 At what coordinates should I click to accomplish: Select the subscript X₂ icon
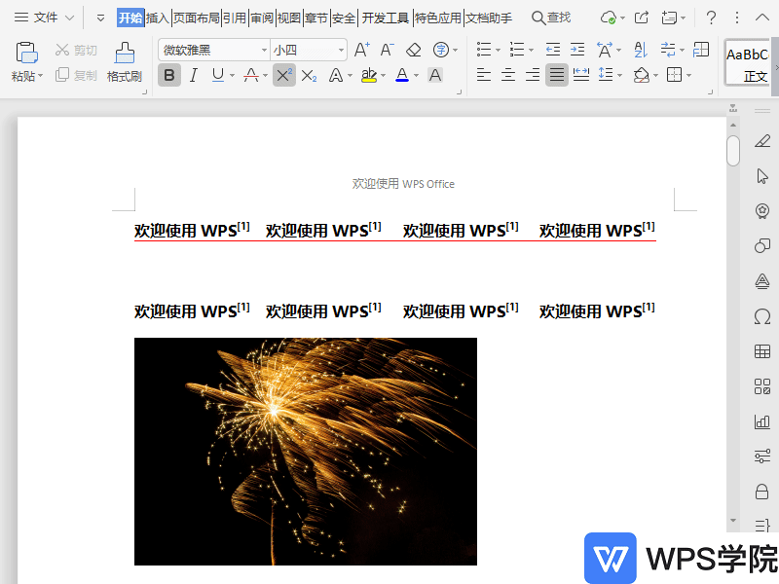[309, 75]
